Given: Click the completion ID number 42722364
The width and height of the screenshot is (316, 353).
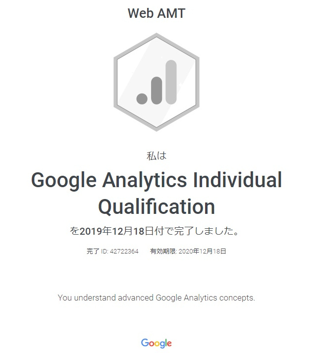Looking at the screenshot, I should pyautogui.click(x=124, y=252).
